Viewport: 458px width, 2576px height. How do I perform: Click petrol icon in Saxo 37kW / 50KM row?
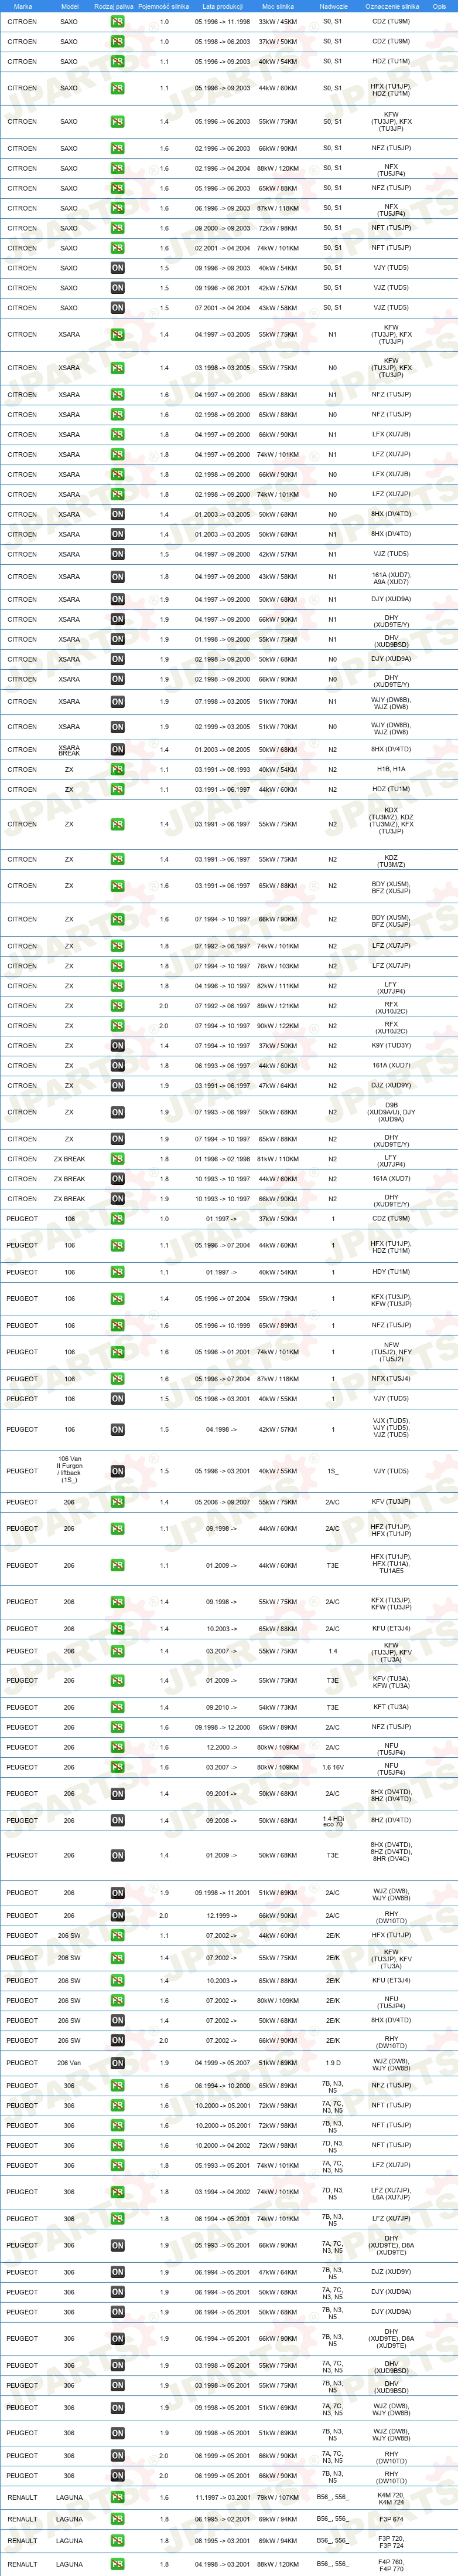[118, 41]
